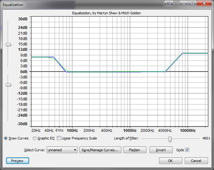The height and width of the screenshot is (170, 214).
Task: Flatten the EQ curve
Action: coord(134,150)
